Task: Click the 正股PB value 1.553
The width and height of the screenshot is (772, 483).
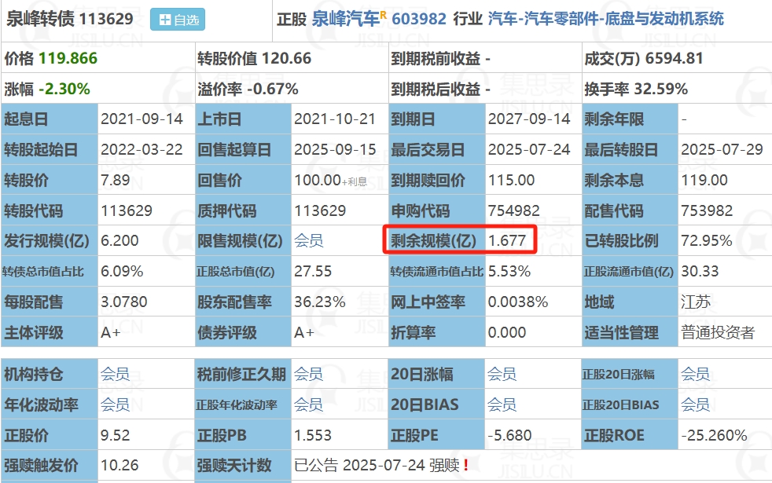Action: click(x=313, y=435)
